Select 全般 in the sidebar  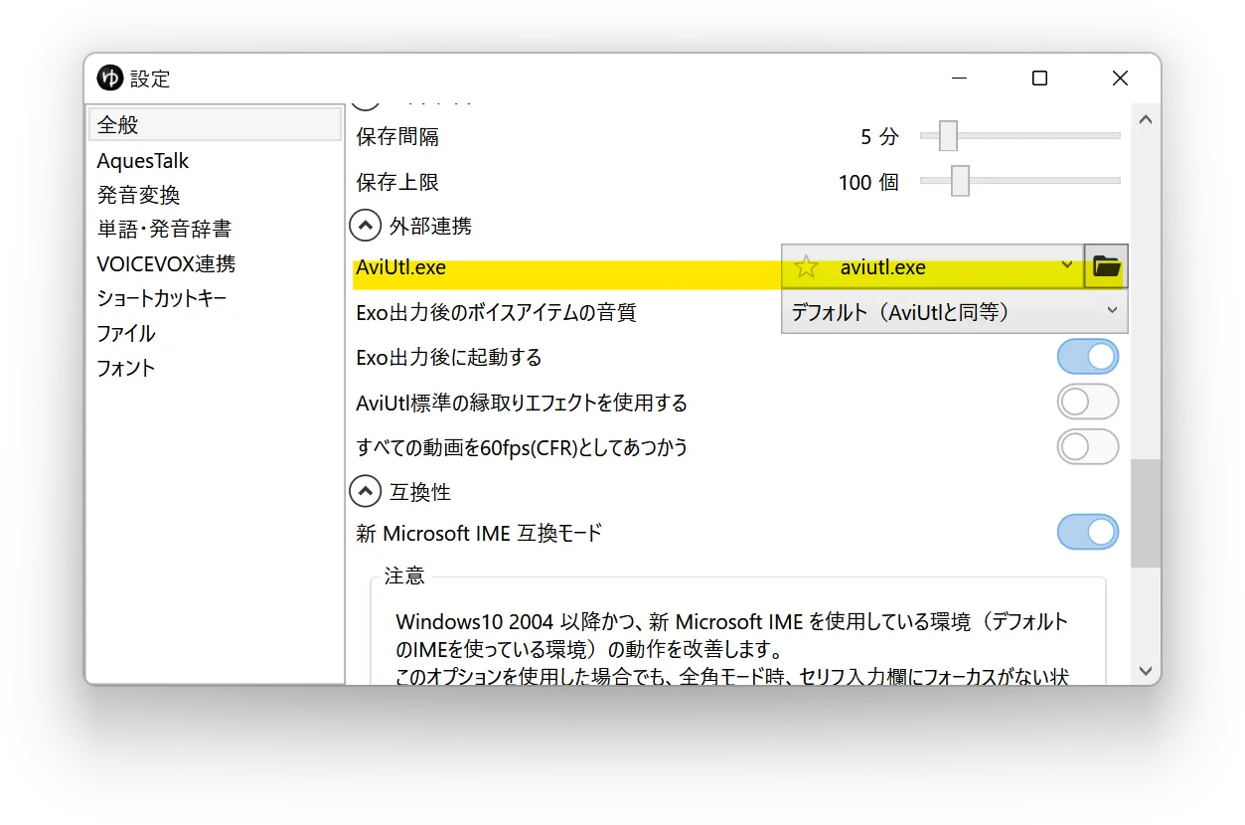click(x=215, y=125)
